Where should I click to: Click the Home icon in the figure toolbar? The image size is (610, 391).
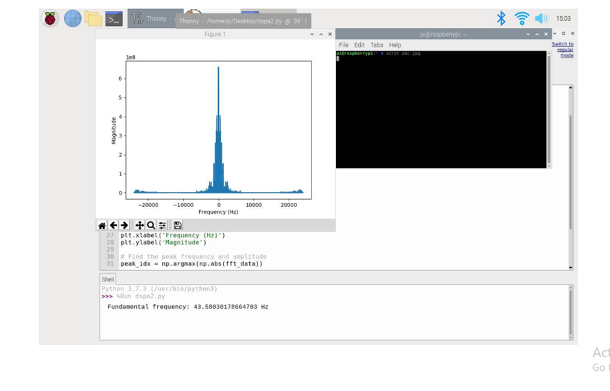click(102, 225)
